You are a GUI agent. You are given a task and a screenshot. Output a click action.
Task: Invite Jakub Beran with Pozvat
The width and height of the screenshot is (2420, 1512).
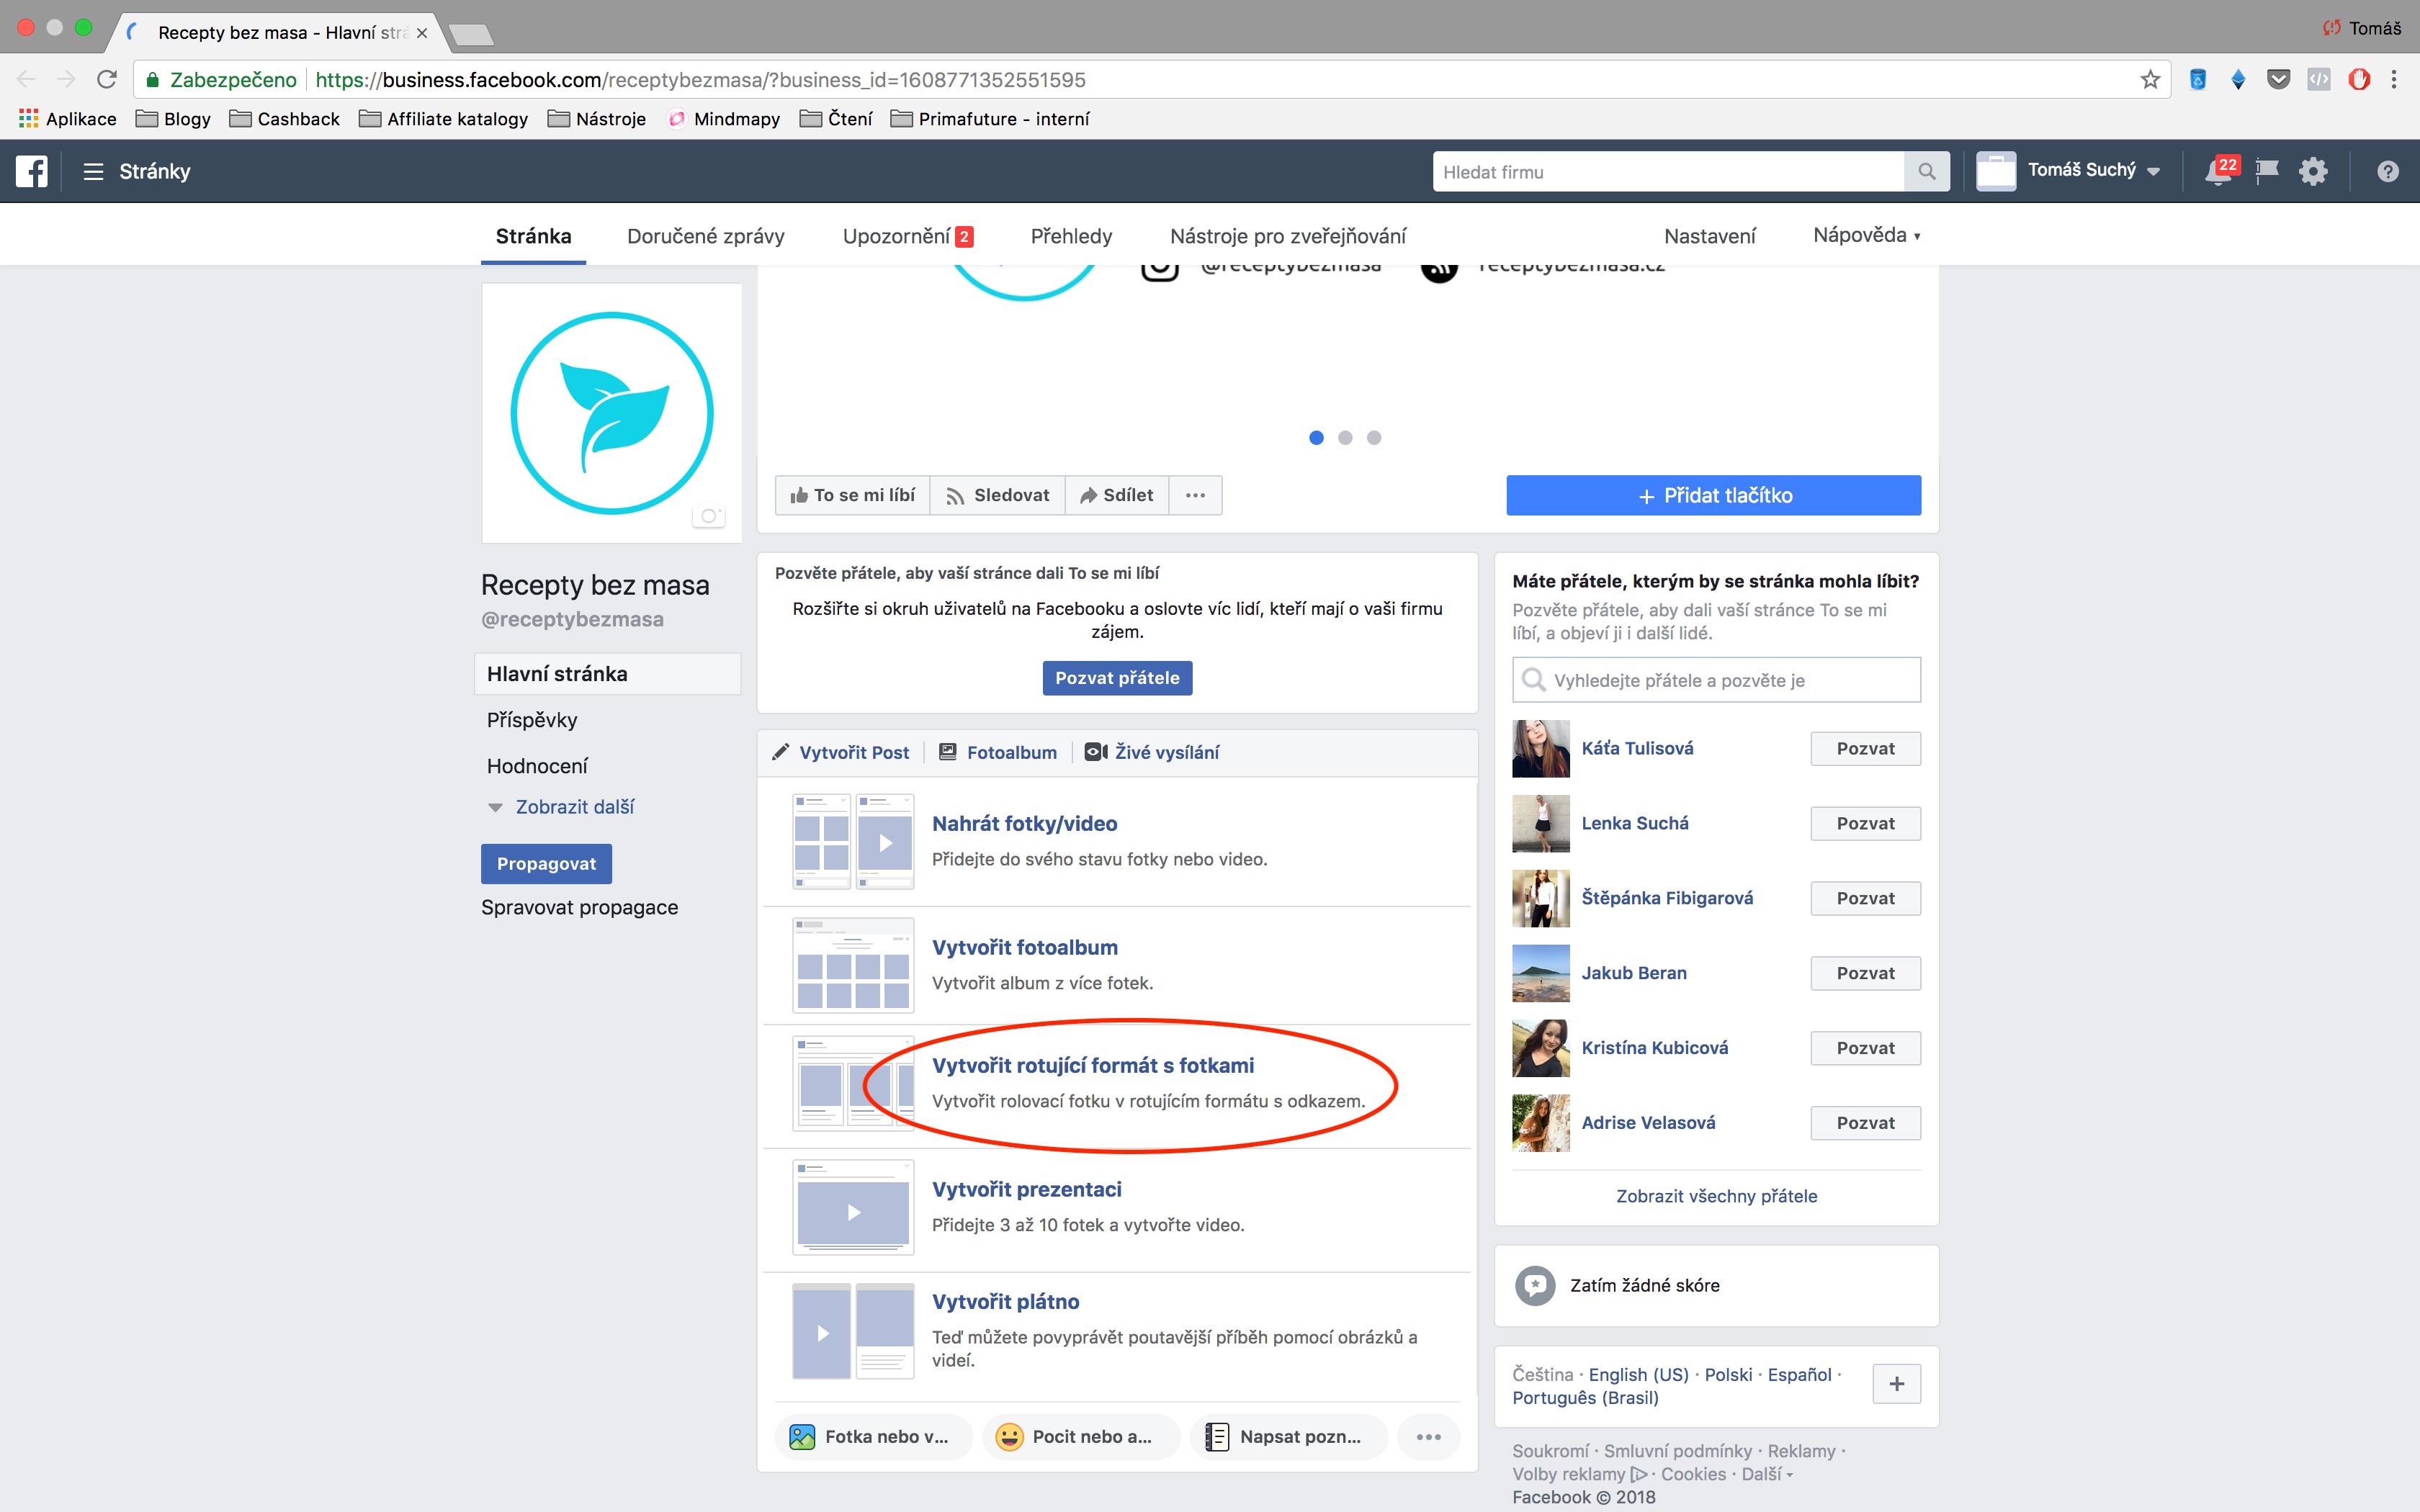(1865, 973)
